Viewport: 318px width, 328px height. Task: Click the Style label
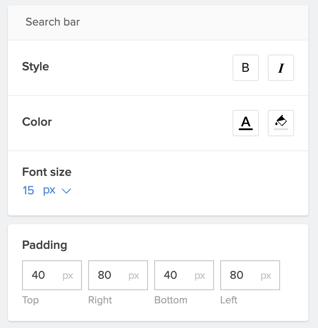click(36, 67)
